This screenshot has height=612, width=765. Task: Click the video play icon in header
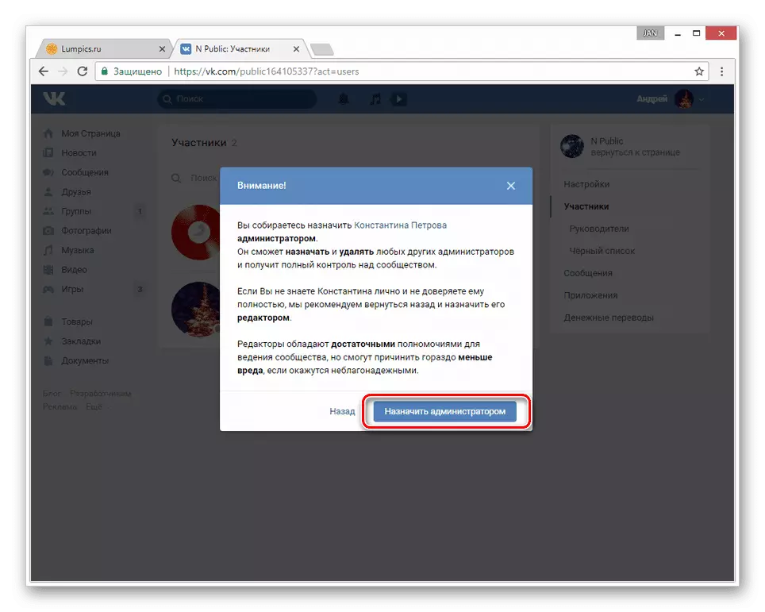399,99
